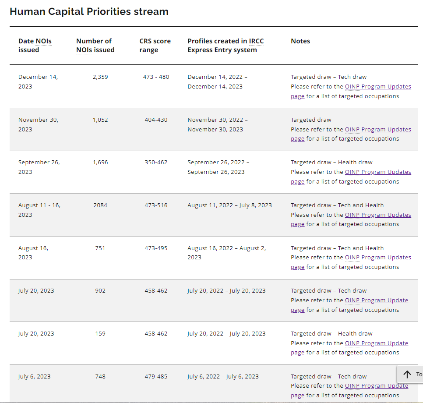The image size is (423, 403).
Task: Click NOIs abbreviation in the 'Number of NOIs issued' header
Action: (84, 50)
